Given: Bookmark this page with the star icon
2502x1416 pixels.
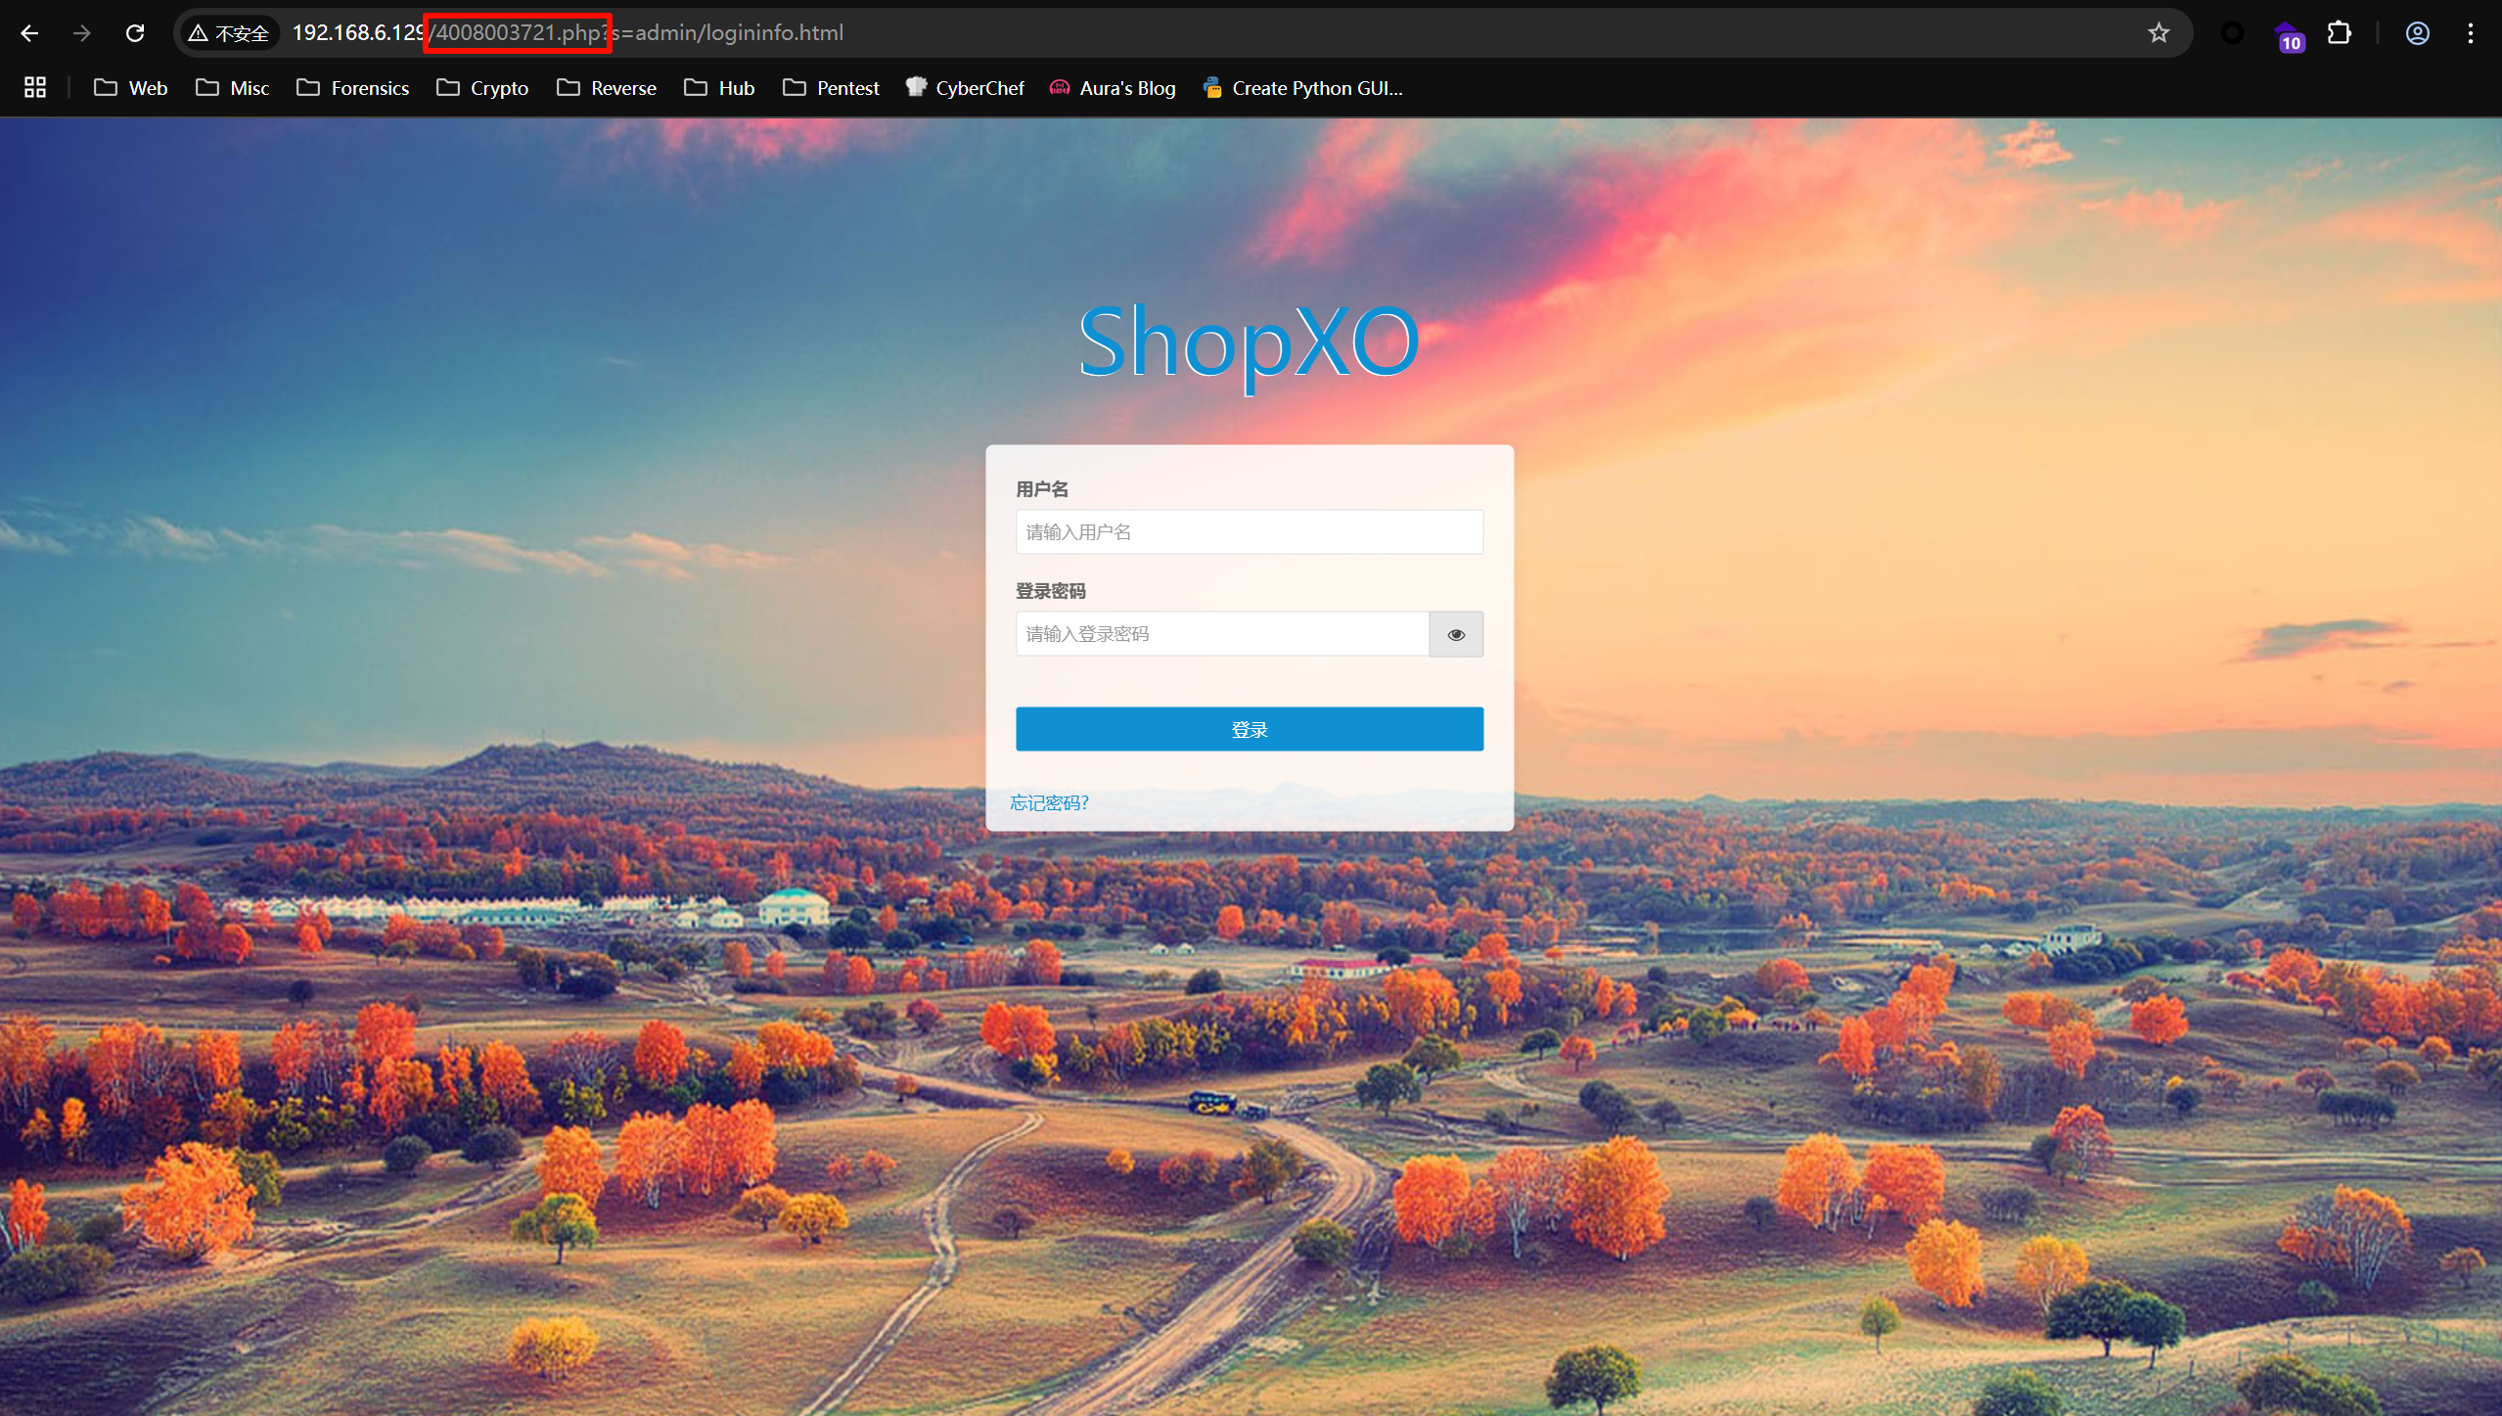Looking at the screenshot, I should [2159, 33].
